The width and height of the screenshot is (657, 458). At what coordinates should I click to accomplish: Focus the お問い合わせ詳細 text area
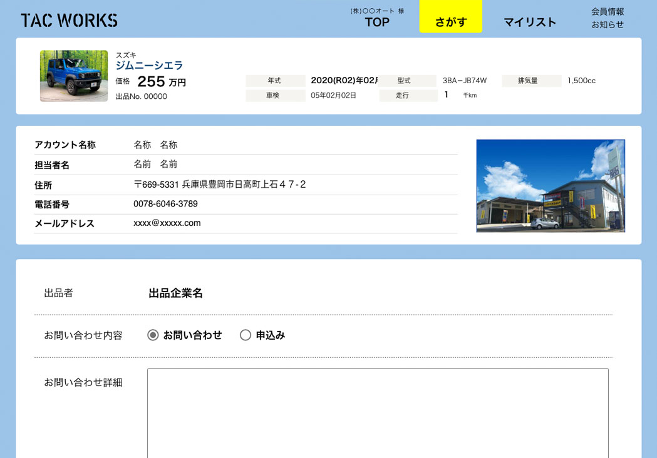tap(378, 413)
